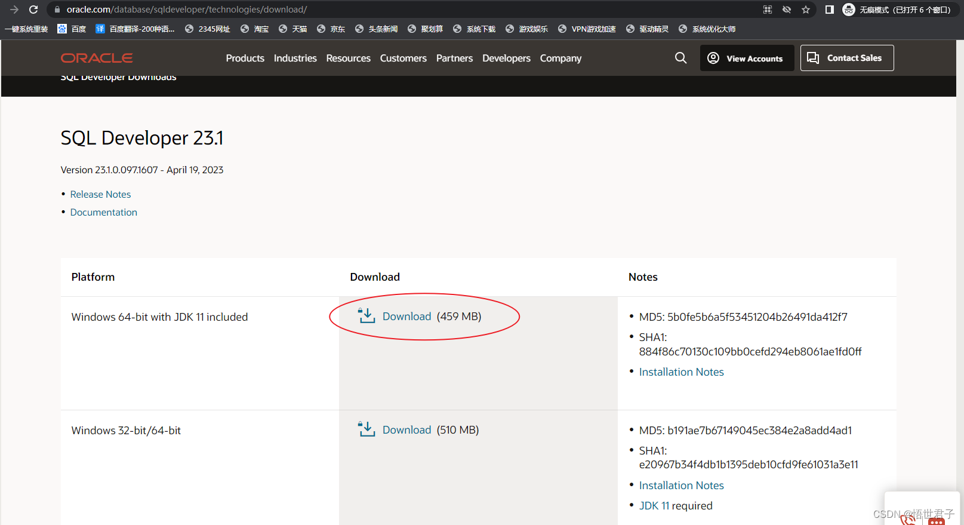Open the 一键系统重装 bookmark
The width and height of the screenshot is (964, 525).
point(26,29)
